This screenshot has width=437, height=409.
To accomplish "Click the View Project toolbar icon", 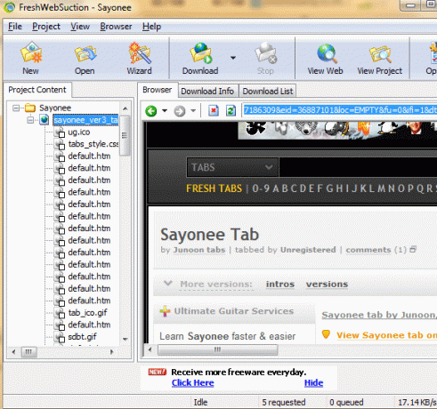I will coord(380,54).
